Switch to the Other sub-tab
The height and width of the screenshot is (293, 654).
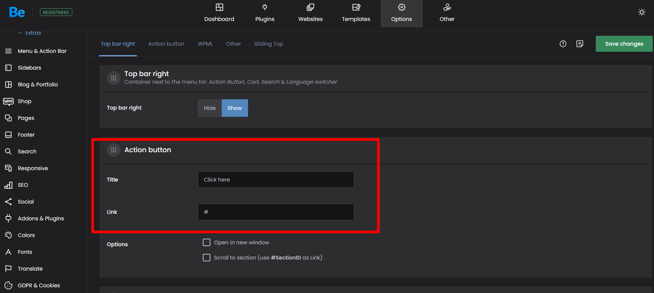pos(234,44)
